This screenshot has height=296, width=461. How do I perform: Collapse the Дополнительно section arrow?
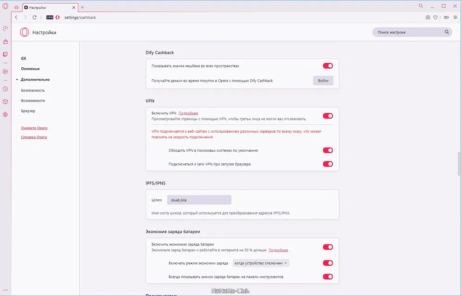[17, 79]
